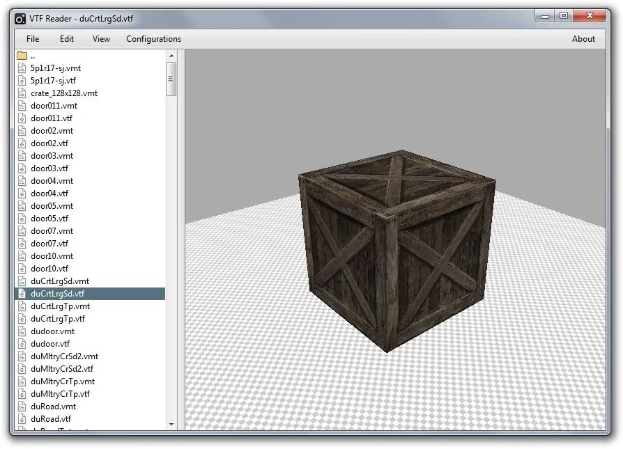Click the icon next to duCrtLrgTp.vtf

22,319
